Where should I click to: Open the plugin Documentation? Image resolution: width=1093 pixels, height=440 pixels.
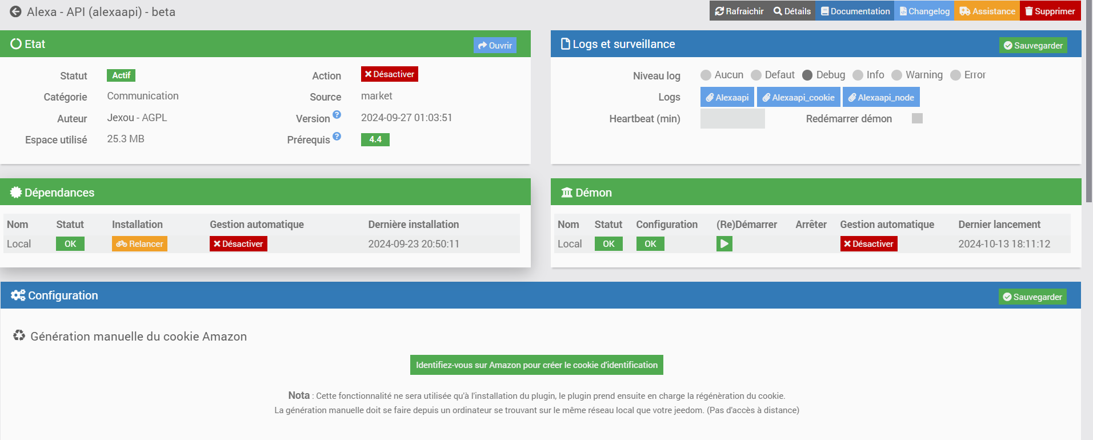click(855, 11)
